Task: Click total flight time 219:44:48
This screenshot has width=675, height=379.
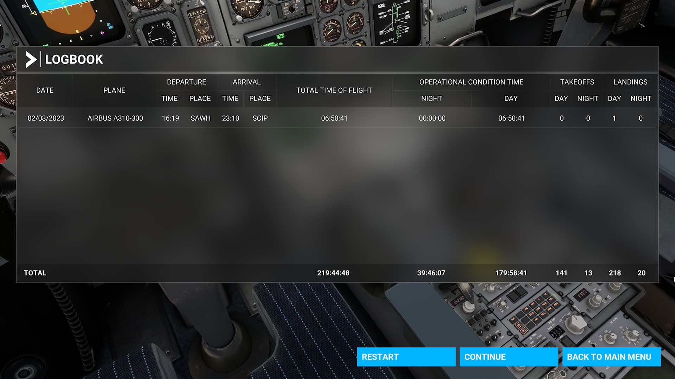Action: (333, 273)
